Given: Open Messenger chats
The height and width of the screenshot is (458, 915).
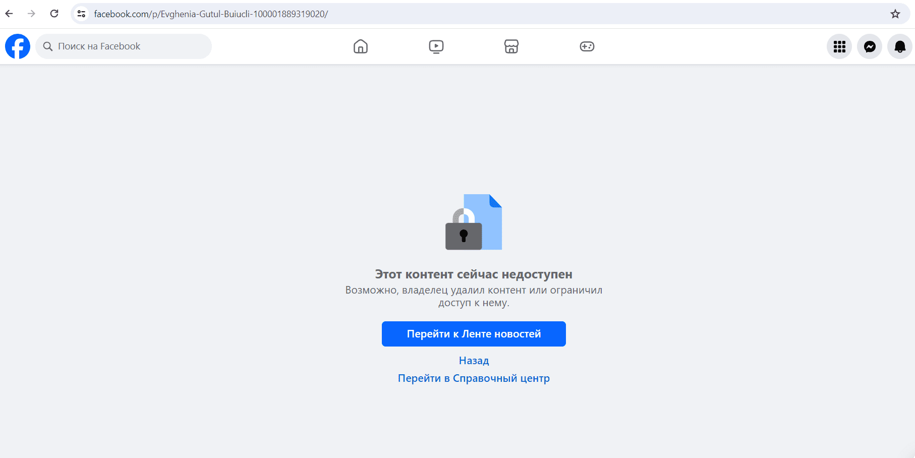Looking at the screenshot, I should point(869,46).
